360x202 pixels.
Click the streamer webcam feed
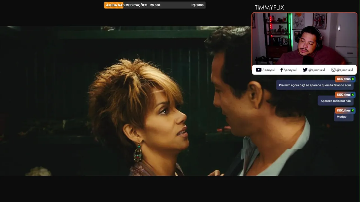coord(304,39)
